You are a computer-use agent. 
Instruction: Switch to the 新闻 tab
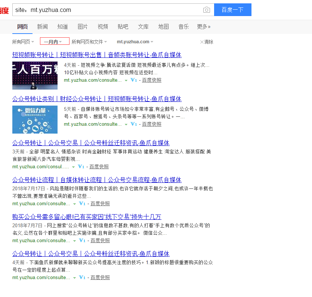pyautogui.click(x=42, y=26)
